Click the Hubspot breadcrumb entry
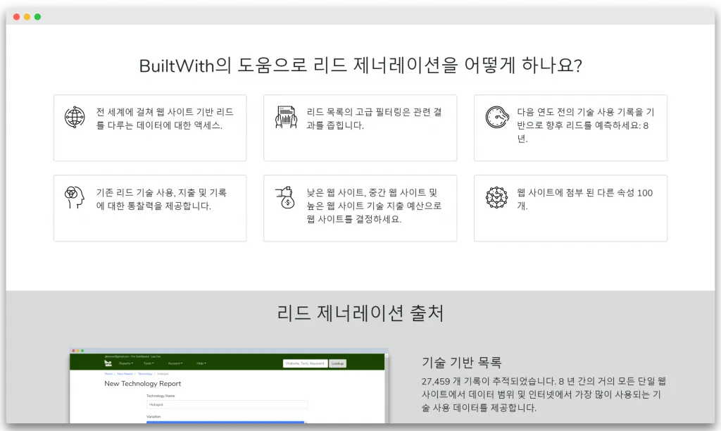The width and height of the screenshot is (721, 431). click(x=163, y=375)
